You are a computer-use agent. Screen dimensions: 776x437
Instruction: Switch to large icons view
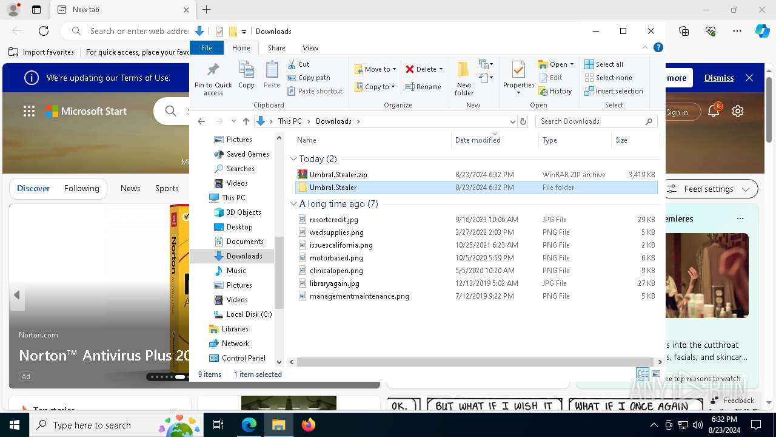pyautogui.click(x=656, y=374)
